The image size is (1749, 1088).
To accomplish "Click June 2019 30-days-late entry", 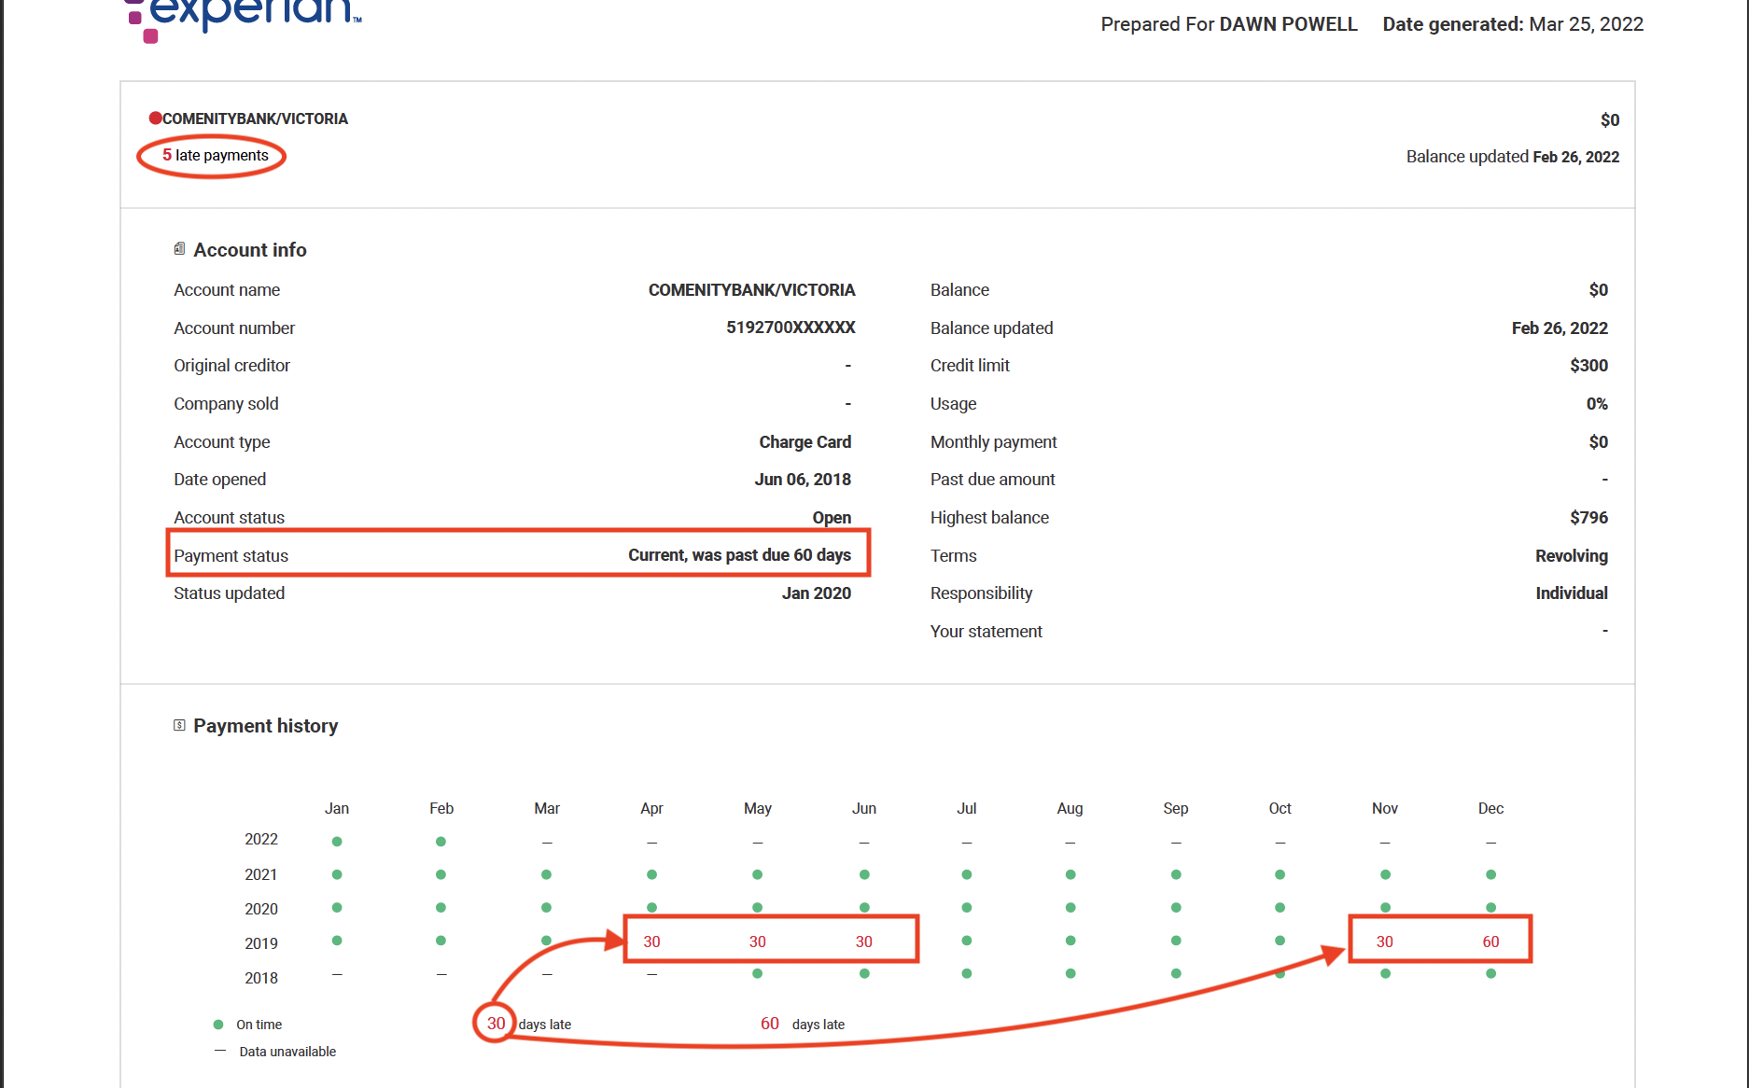I will pos(864,942).
